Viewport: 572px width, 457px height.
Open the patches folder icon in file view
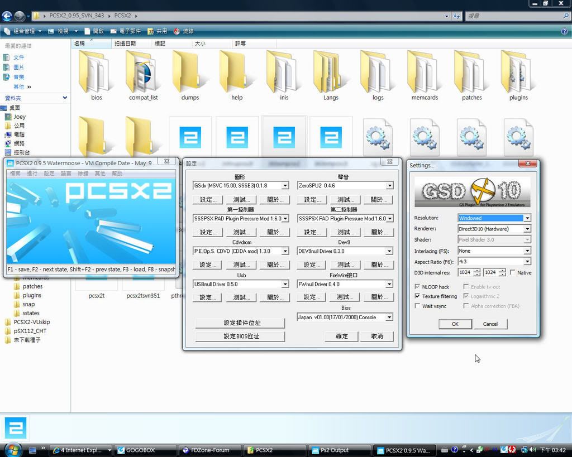click(x=471, y=75)
